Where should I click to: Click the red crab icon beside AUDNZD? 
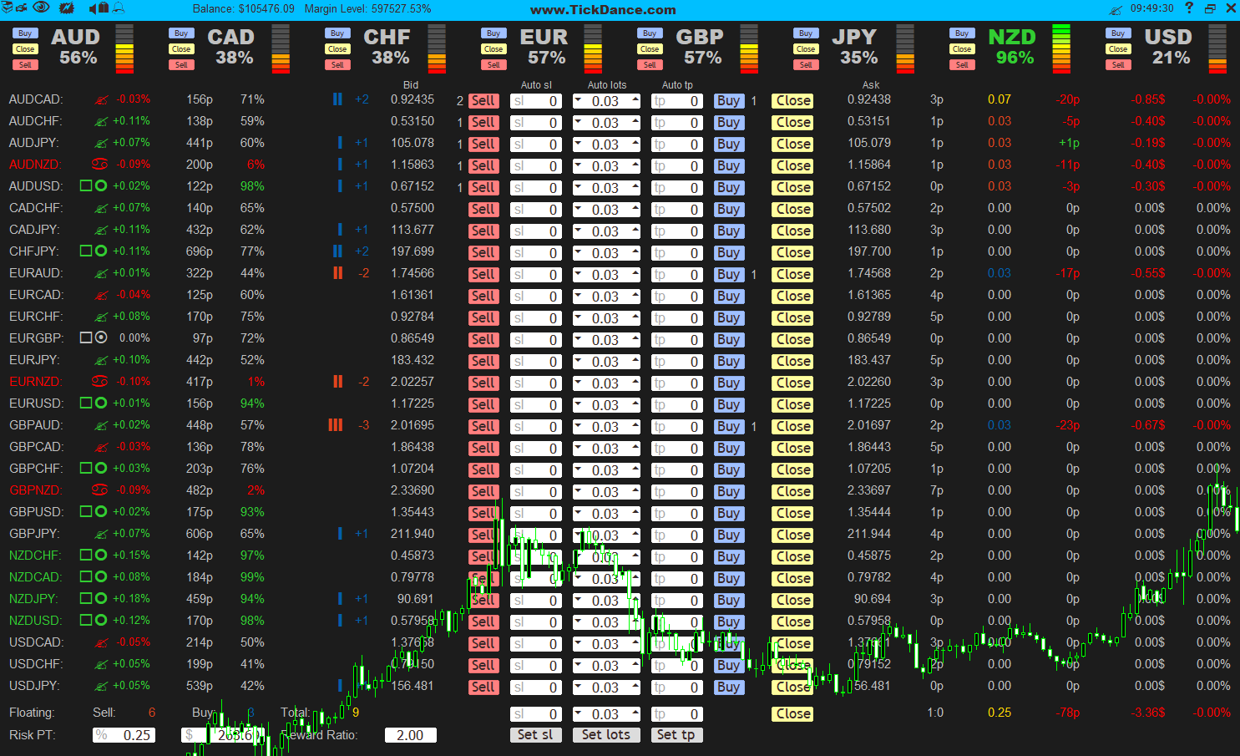coord(100,165)
